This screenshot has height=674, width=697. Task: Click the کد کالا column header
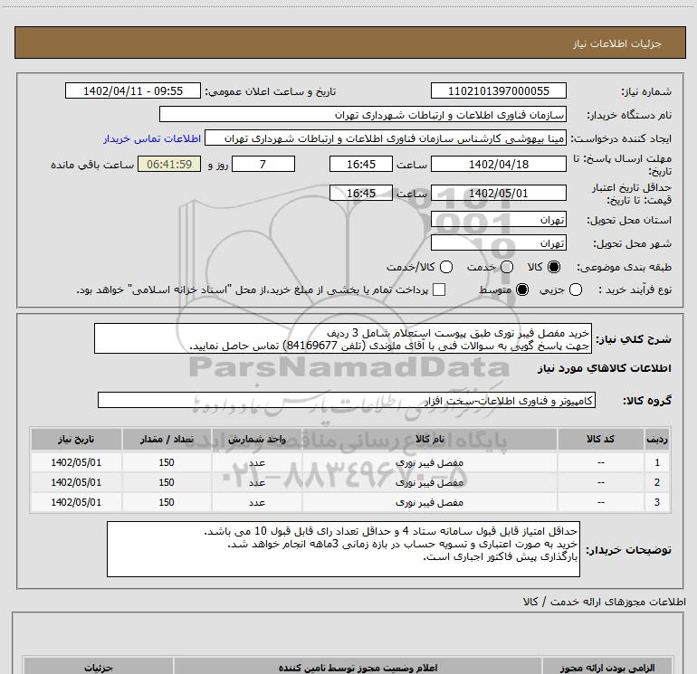(600, 439)
